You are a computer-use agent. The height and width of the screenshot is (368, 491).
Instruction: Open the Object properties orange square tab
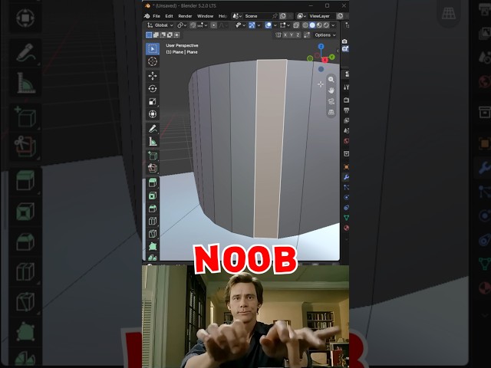click(x=346, y=167)
